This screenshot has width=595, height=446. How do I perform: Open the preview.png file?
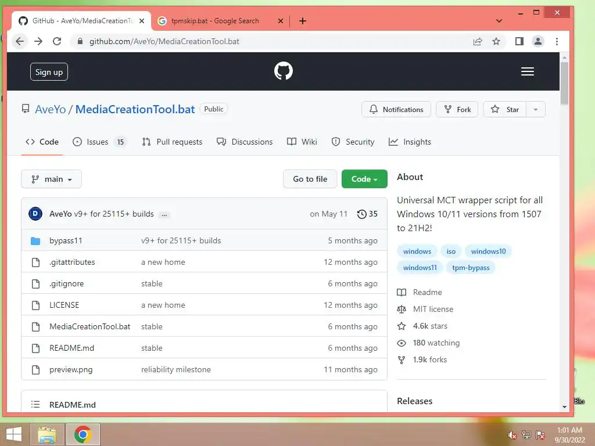pos(71,369)
